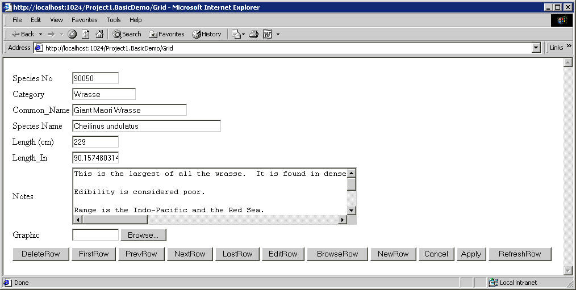This screenshot has width=576, height=290.
Task: Click into the Length_In field
Action: [95, 158]
